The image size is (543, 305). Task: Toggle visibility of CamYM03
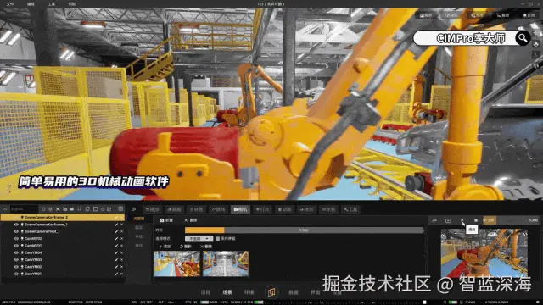[16, 260]
